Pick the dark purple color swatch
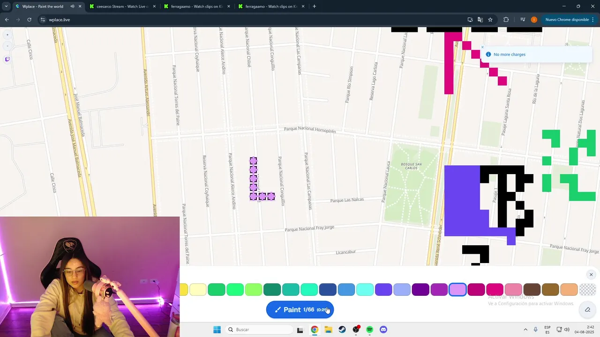Viewport: 600px width, 337px height. coord(420,290)
